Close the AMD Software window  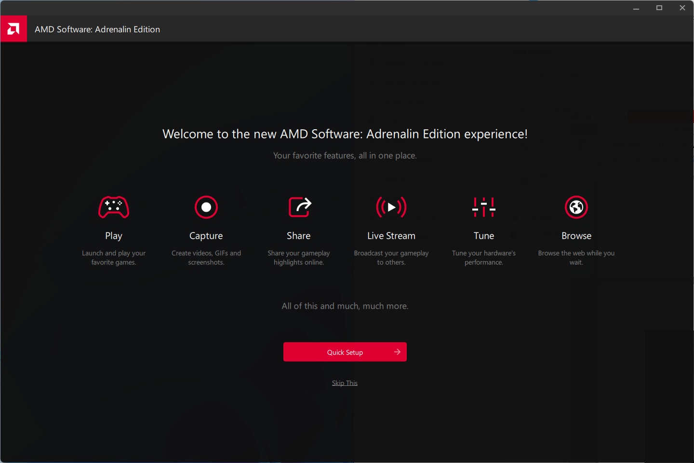click(x=682, y=8)
